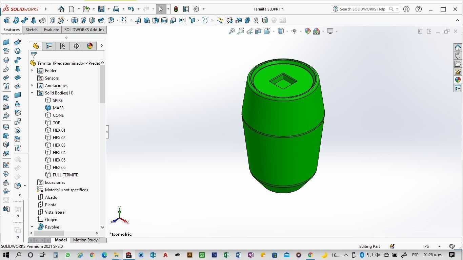Click the feature tree vertical scrollbar
This screenshot has height=260, width=463.
click(102, 84)
